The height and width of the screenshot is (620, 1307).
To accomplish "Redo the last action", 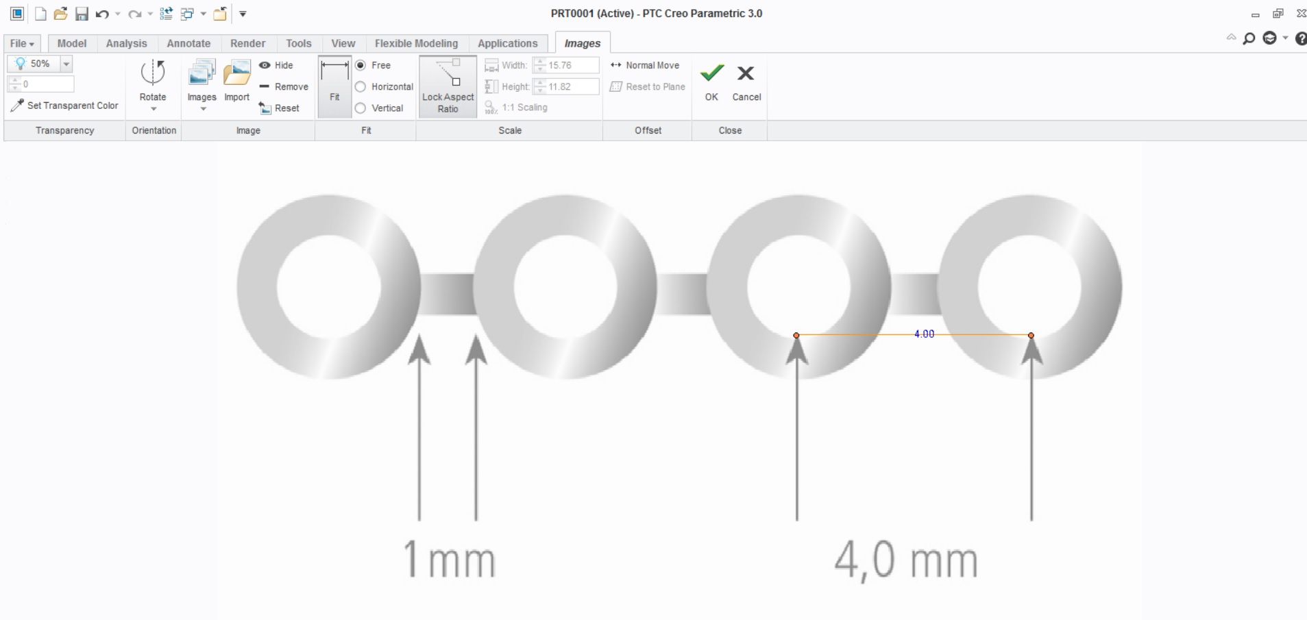I will click(x=135, y=14).
